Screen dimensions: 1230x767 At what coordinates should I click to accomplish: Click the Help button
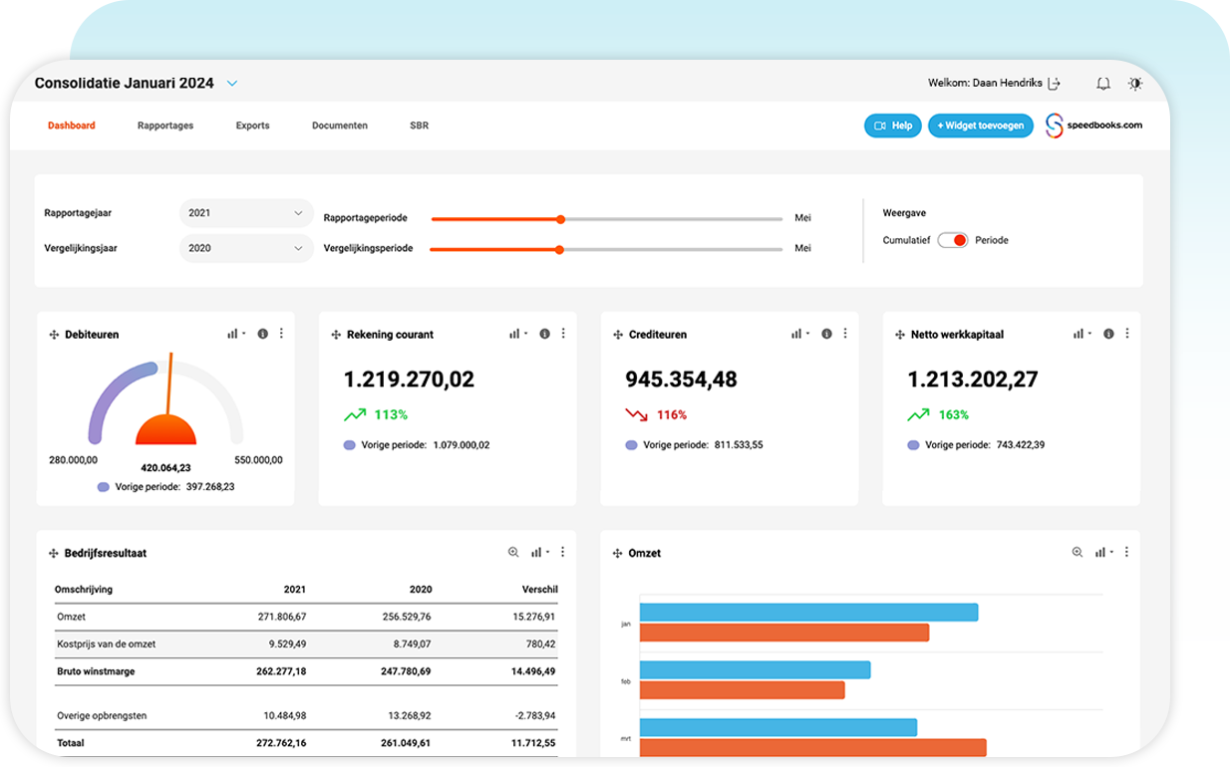tap(892, 126)
